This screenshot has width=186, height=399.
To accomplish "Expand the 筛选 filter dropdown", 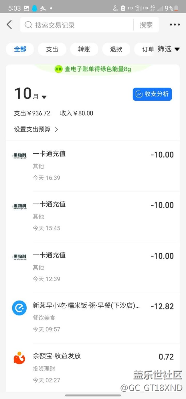I will [x=169, y=49].
